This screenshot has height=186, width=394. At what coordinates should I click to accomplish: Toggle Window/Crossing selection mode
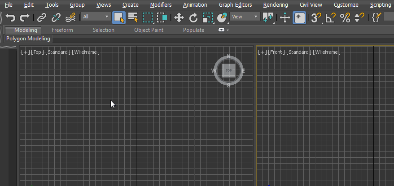pyautogui.click(x=162, y=18)
